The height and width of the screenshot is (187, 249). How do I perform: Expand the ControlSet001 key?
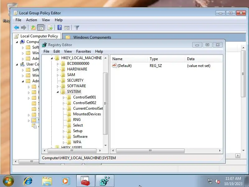(63, 98)
